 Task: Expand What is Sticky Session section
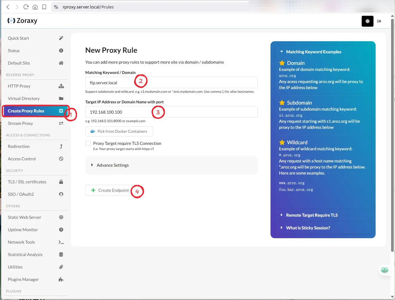(x=308, y=228)
